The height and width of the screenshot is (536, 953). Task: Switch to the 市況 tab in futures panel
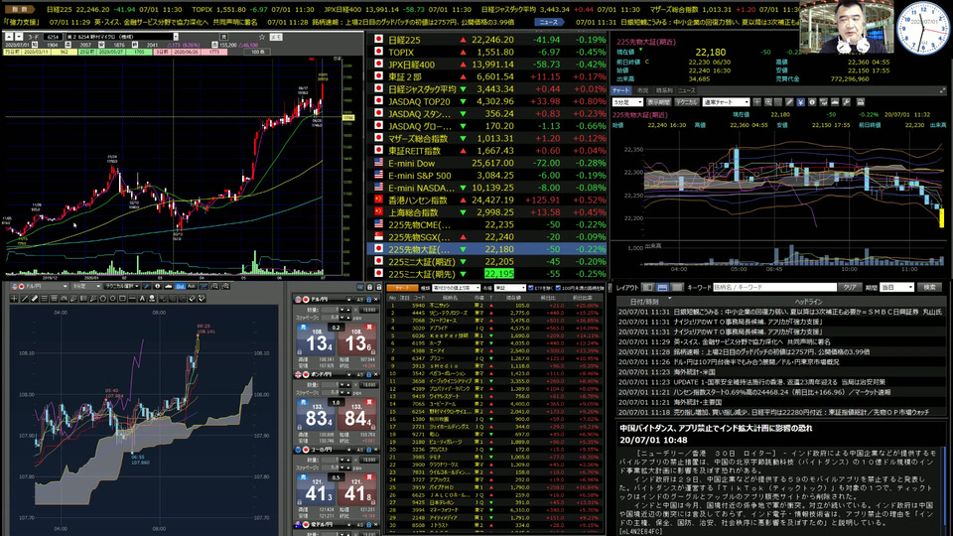point(642,90)
